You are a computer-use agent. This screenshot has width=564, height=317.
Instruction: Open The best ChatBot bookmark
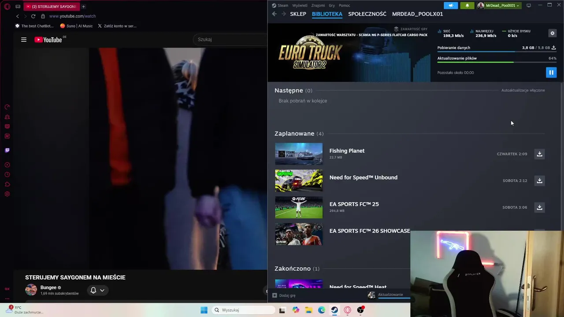pos(34,26)
